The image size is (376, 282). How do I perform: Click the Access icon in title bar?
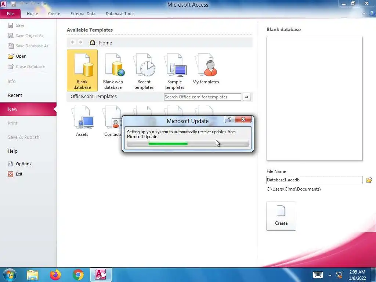(3, 4)
